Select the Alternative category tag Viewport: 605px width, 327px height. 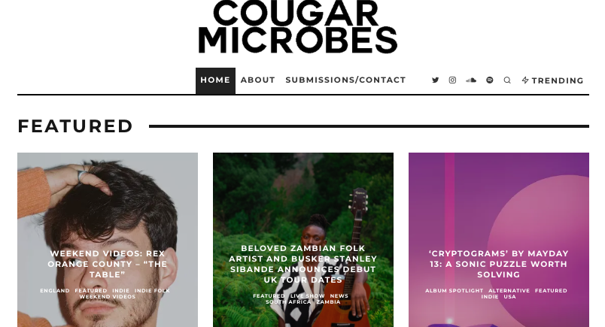(x=509, y=290)
